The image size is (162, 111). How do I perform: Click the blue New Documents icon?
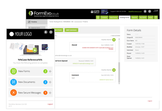[14, 82]
